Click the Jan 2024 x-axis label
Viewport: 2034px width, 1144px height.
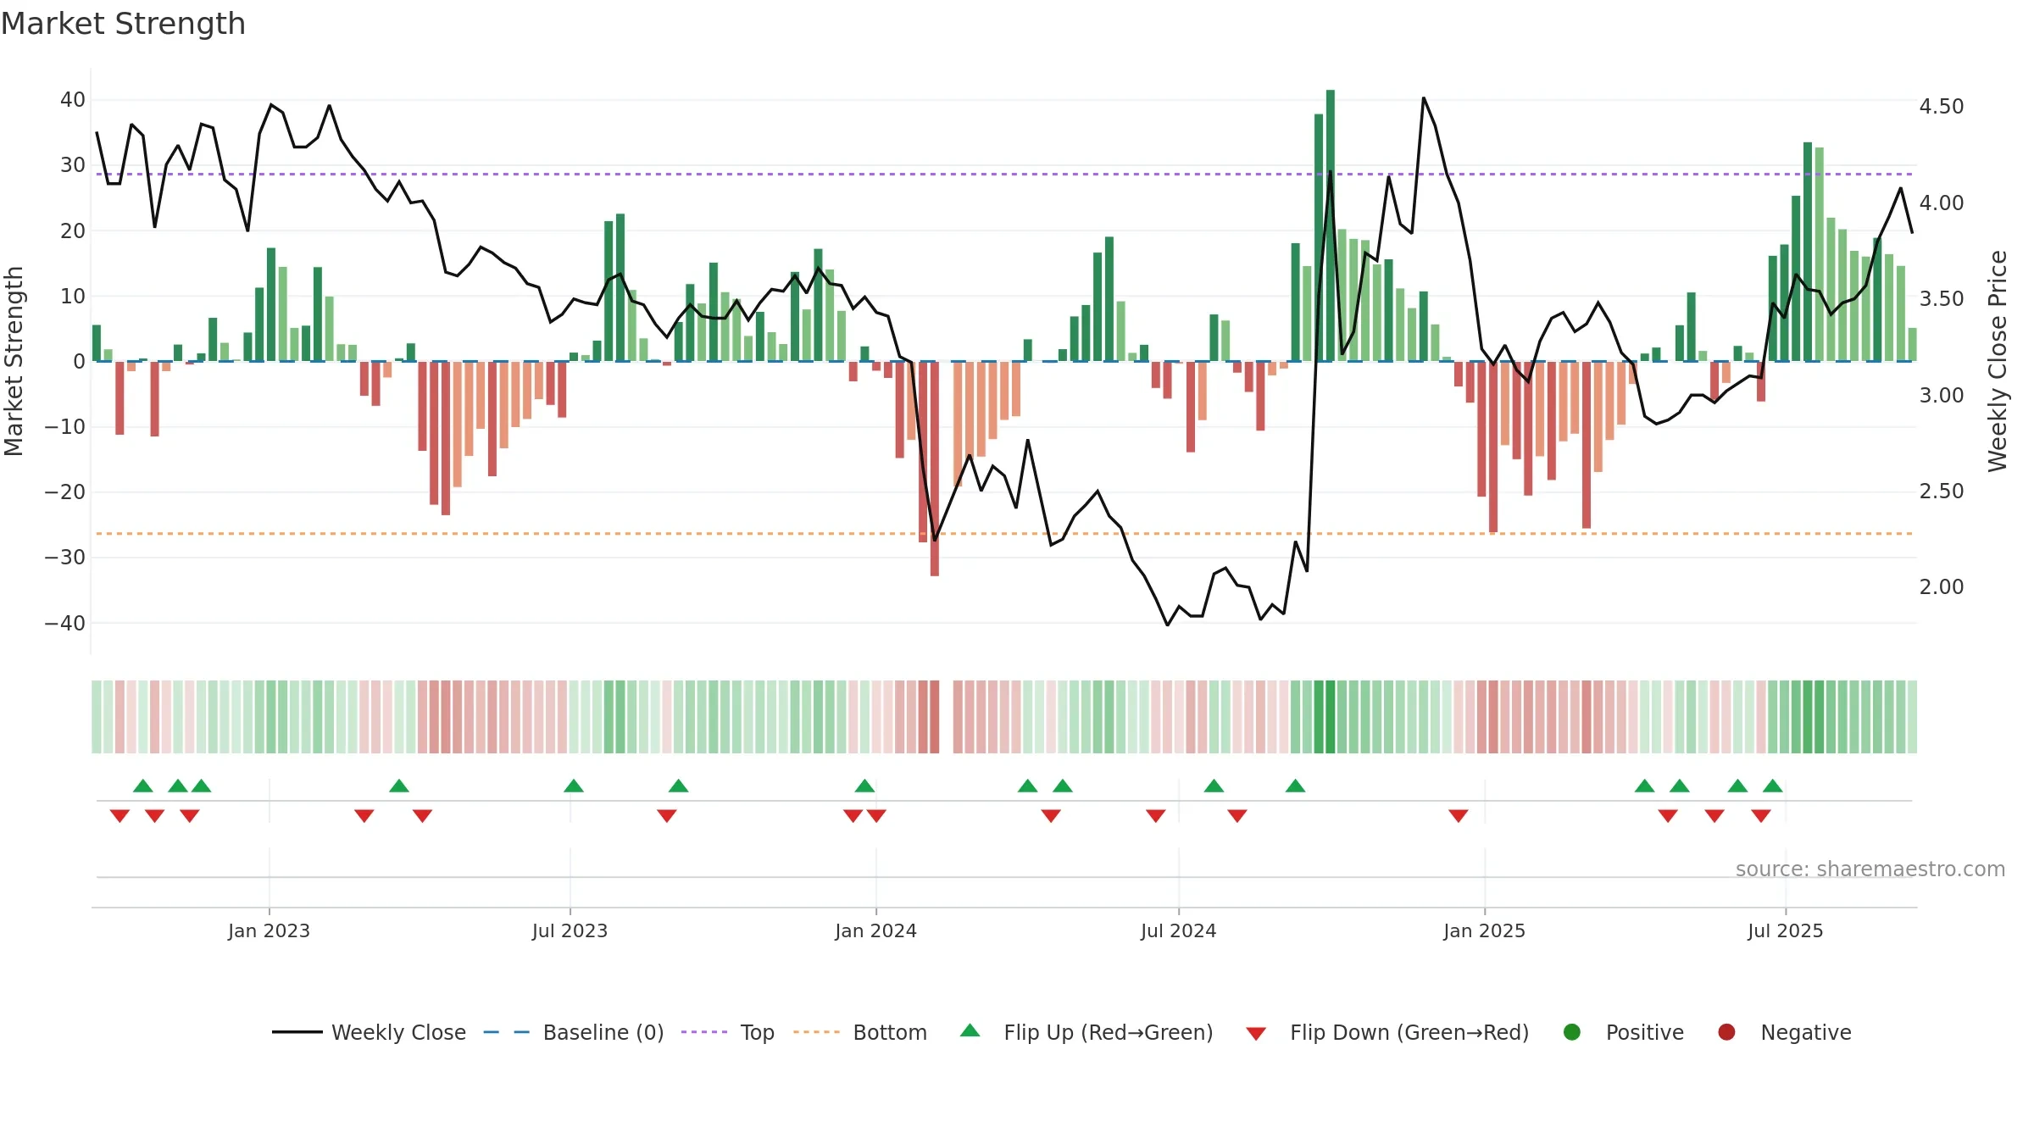pos(875,930)
